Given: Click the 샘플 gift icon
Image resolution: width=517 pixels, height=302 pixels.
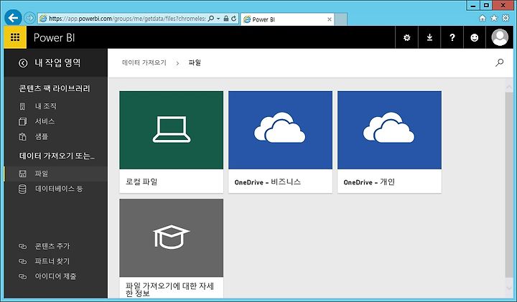Looking at the screenshot, I should (22, 136).
